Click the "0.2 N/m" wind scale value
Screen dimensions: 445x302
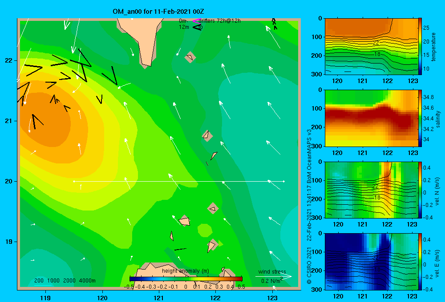(x=271, y=281)
